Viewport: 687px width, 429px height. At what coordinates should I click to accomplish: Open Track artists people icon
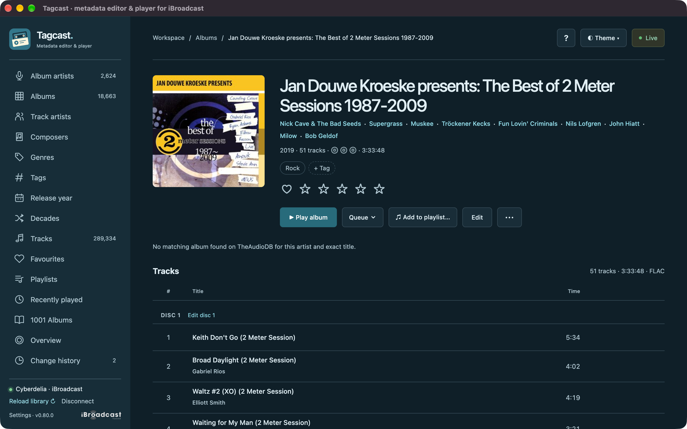click(19, 117)
